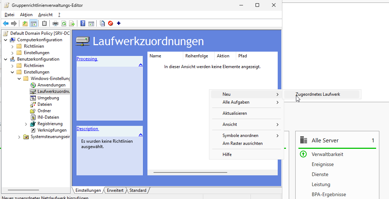The image size is (389, 199).
Task: Click the Description link
Action: pyautogui.click(x=87, y=129)
